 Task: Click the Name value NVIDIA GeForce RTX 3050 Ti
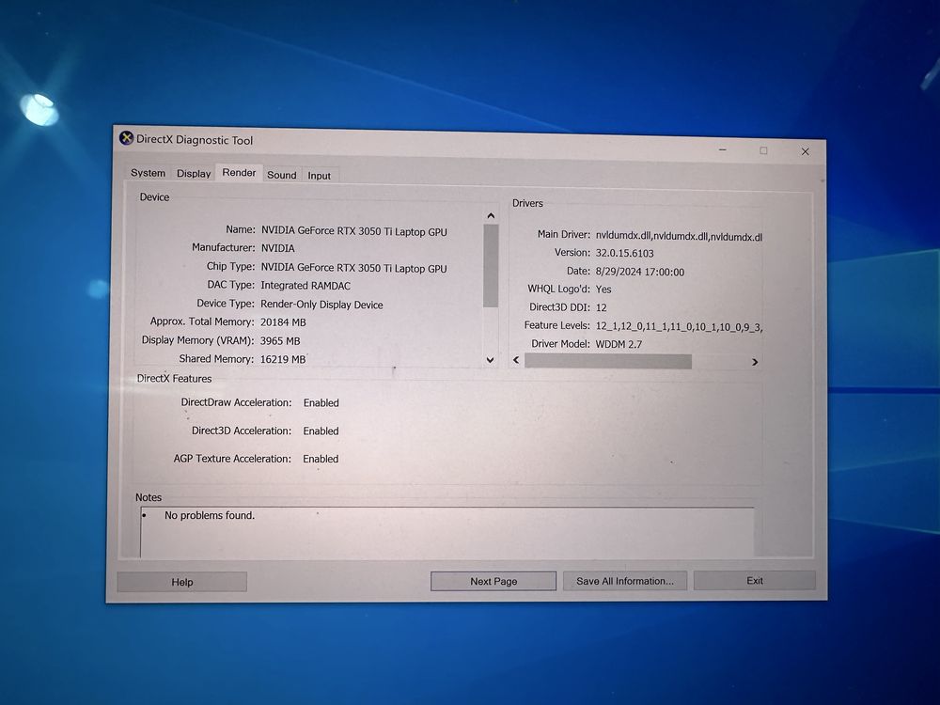coord(353,231)
